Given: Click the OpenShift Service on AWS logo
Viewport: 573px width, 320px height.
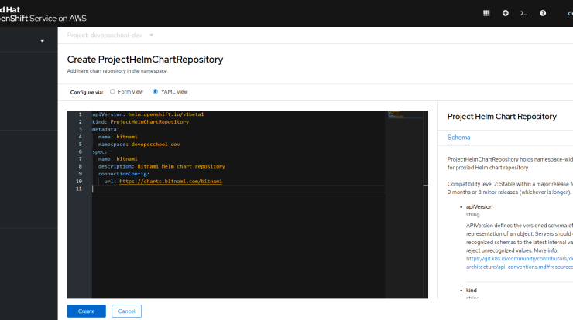Looking at the screenshot, I should pos(43,14).
